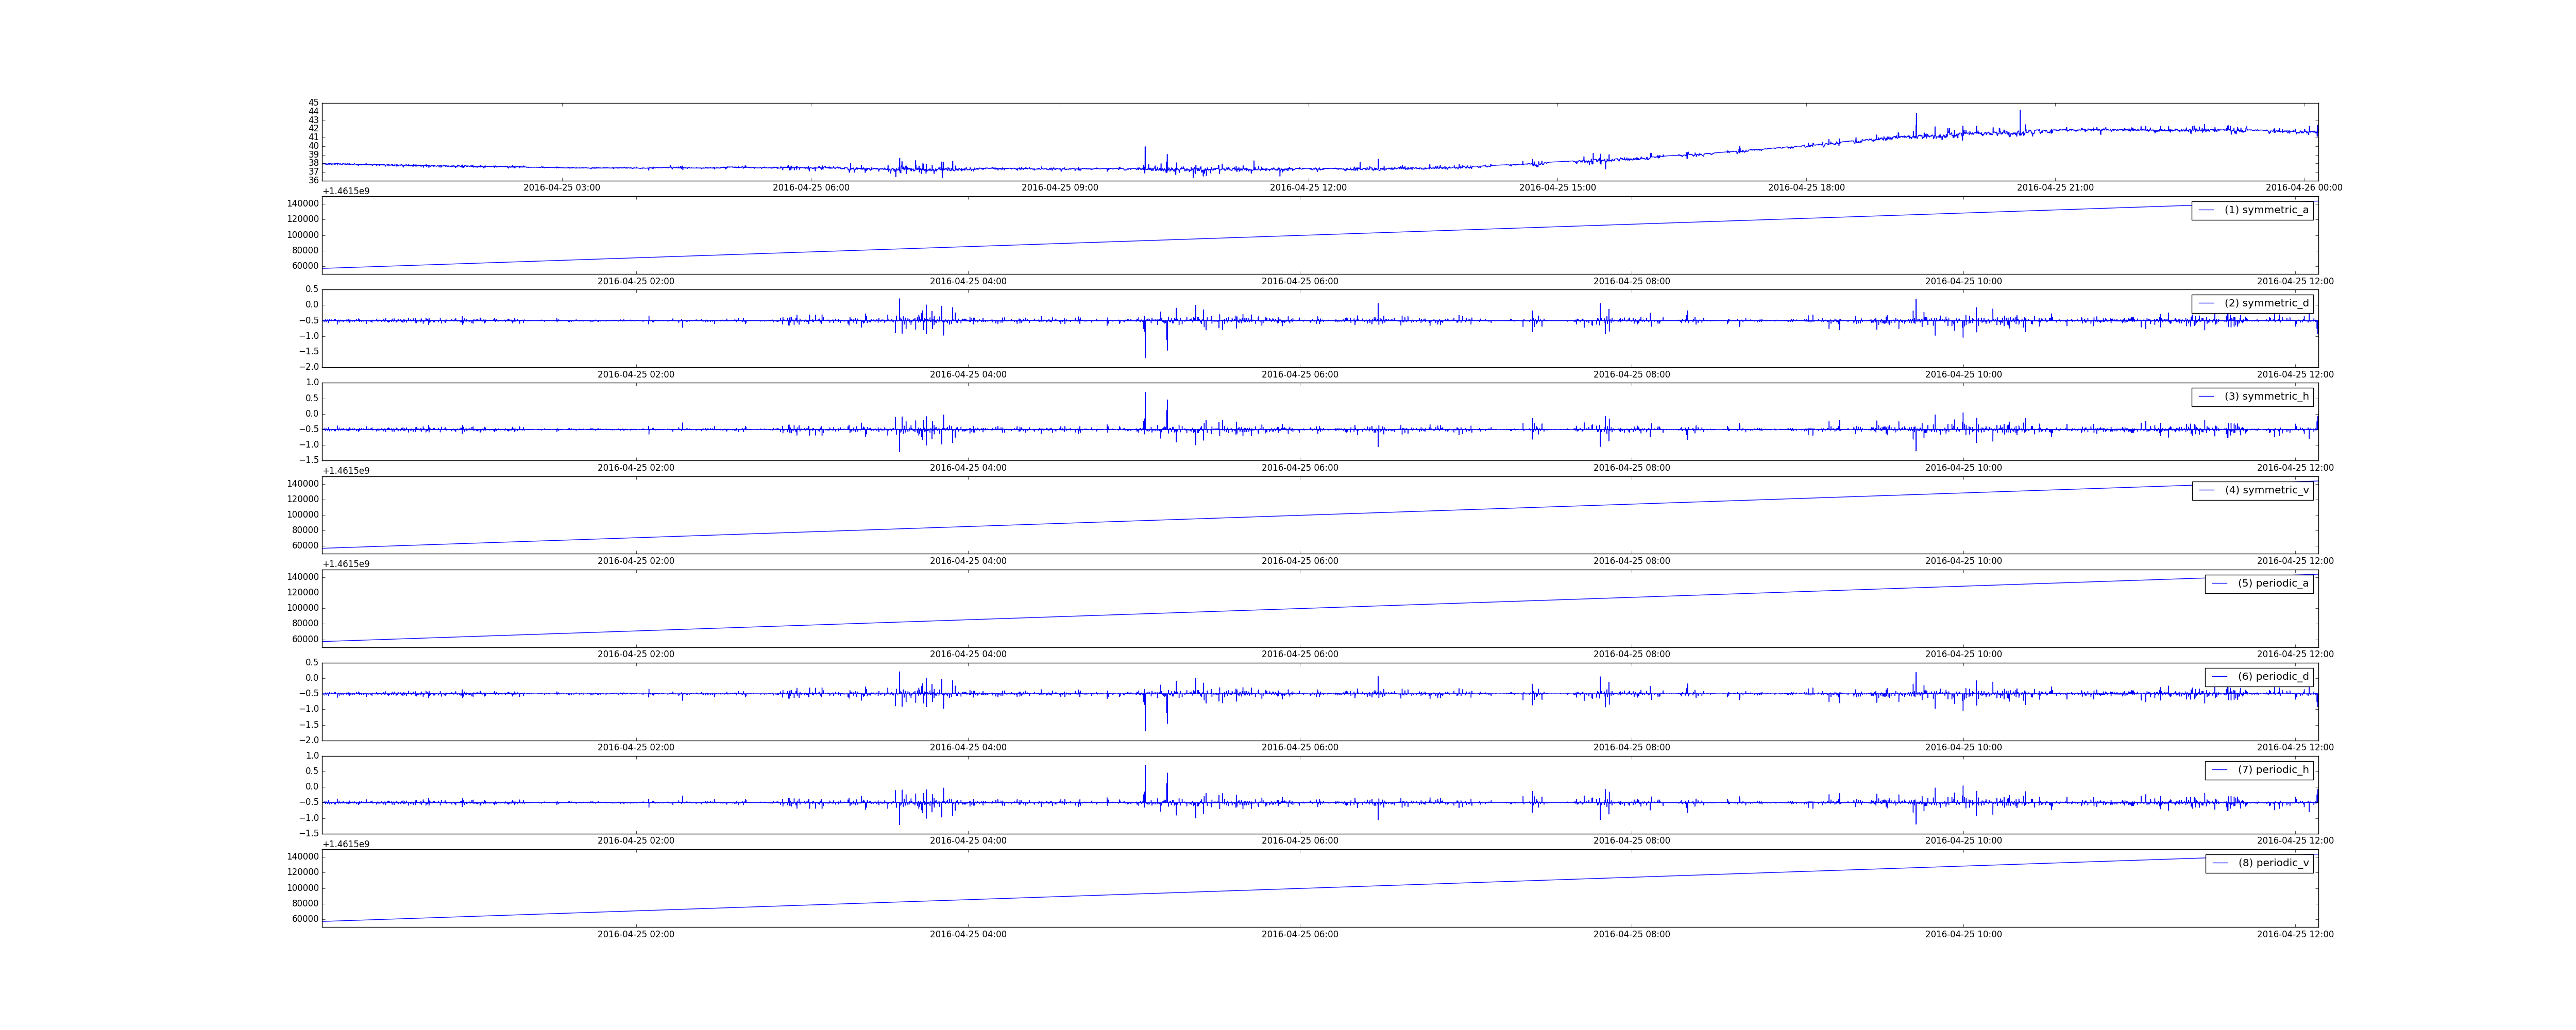
Task: Click the "(1) symmetric_a" legend label
Action: tap(2266, 210)
